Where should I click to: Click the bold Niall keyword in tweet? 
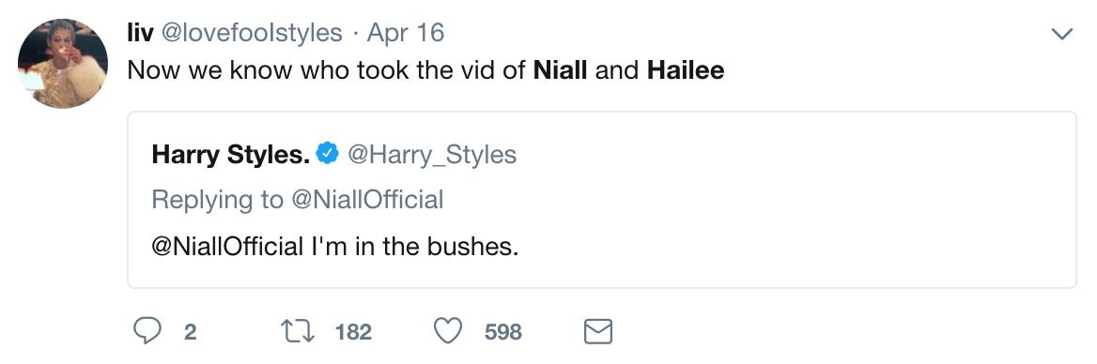click(x=561, y=70)
